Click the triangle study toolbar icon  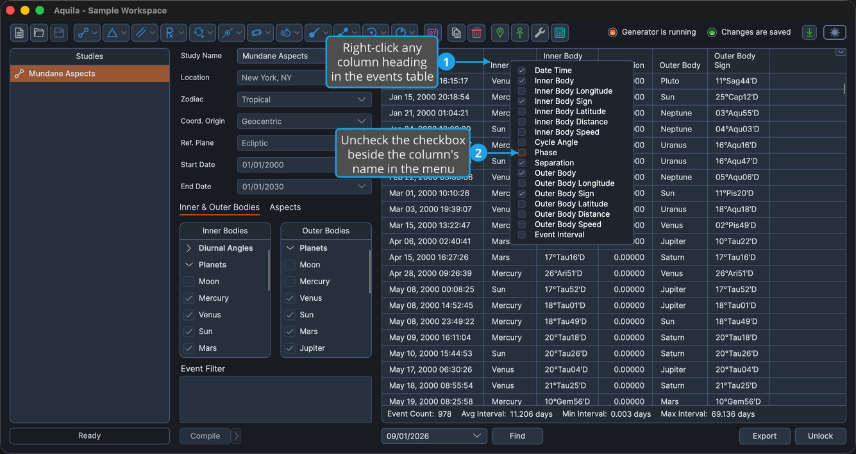[x=112, y=33]
